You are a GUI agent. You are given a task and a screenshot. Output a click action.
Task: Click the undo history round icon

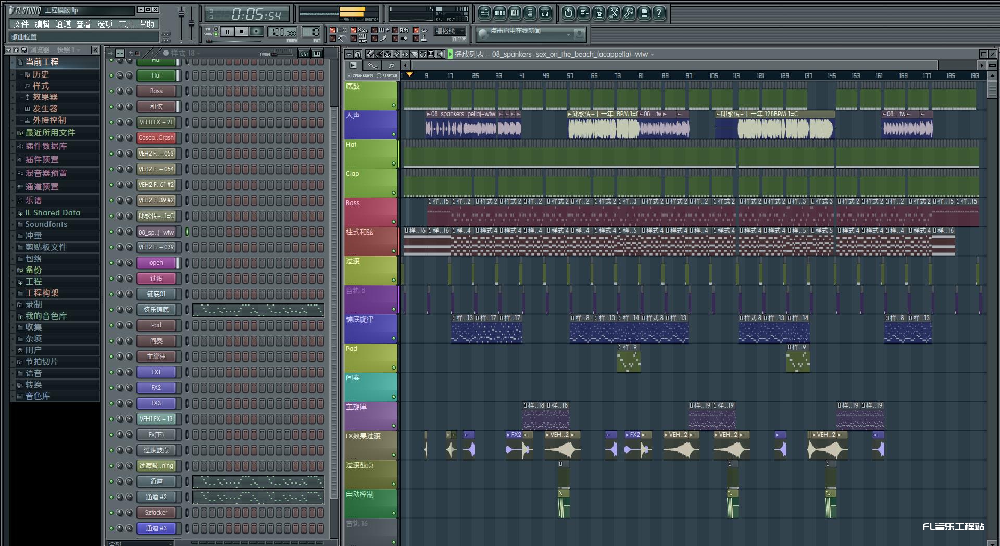tap(568, 13)
